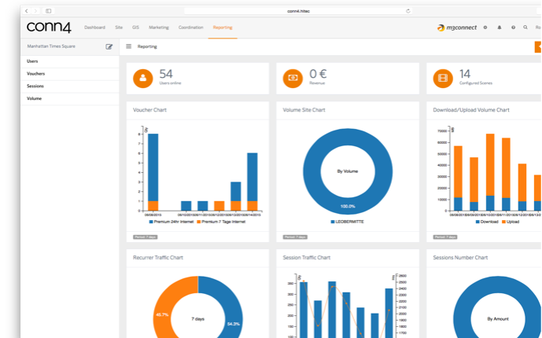Click the Period 7 days badge under Voucher Chart

[146, 237]
